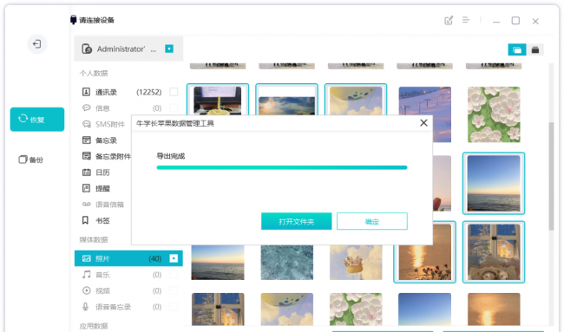
Task: Check the 语音备忘录 checkbox
Action: [x=174, y=307]
